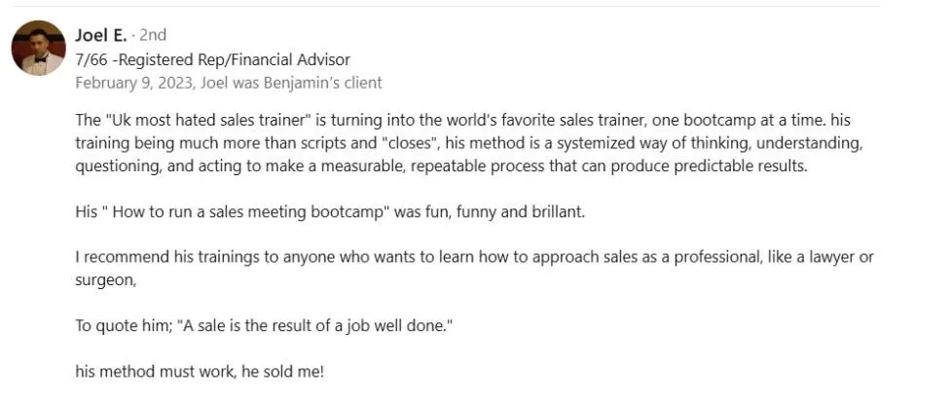
Task: Open Joel E.'s profile photo
Action: click(x=38, y=48)
